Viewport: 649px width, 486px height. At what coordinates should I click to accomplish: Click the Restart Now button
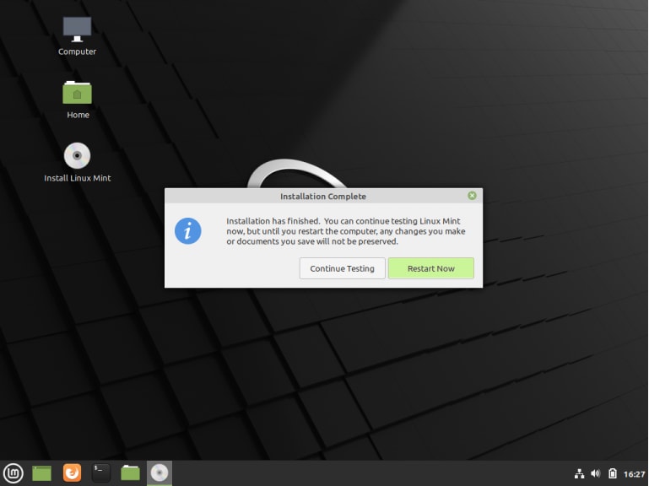(431, 268)
